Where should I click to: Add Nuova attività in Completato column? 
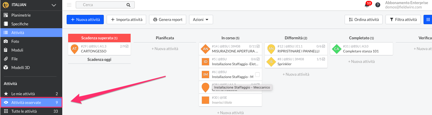pos(361,61)
